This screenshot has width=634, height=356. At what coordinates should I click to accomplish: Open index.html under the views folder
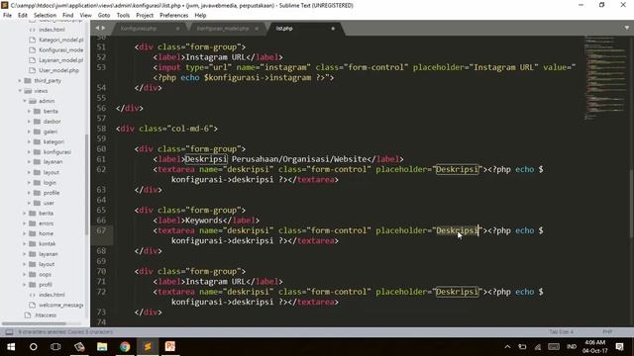[52, 295]
